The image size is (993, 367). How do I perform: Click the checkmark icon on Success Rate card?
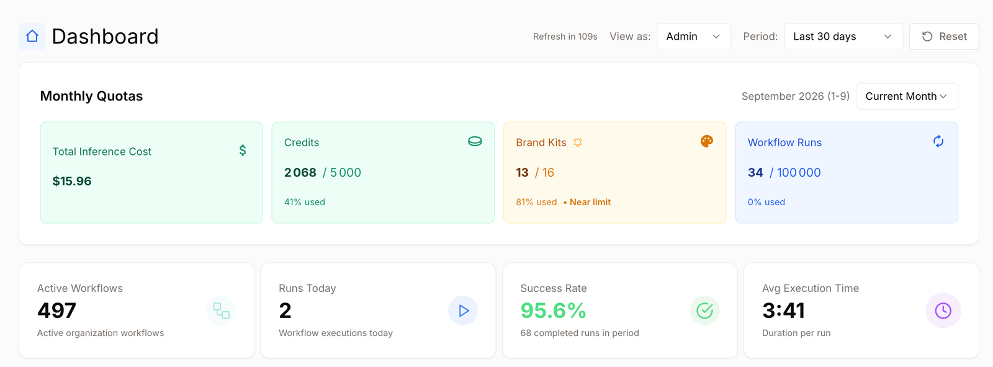[705, 311]
